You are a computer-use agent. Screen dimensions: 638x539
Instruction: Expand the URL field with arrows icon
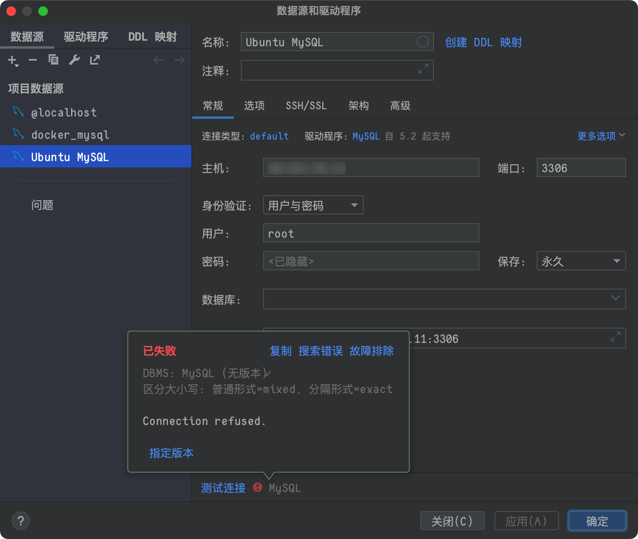[x=616, y=337]
